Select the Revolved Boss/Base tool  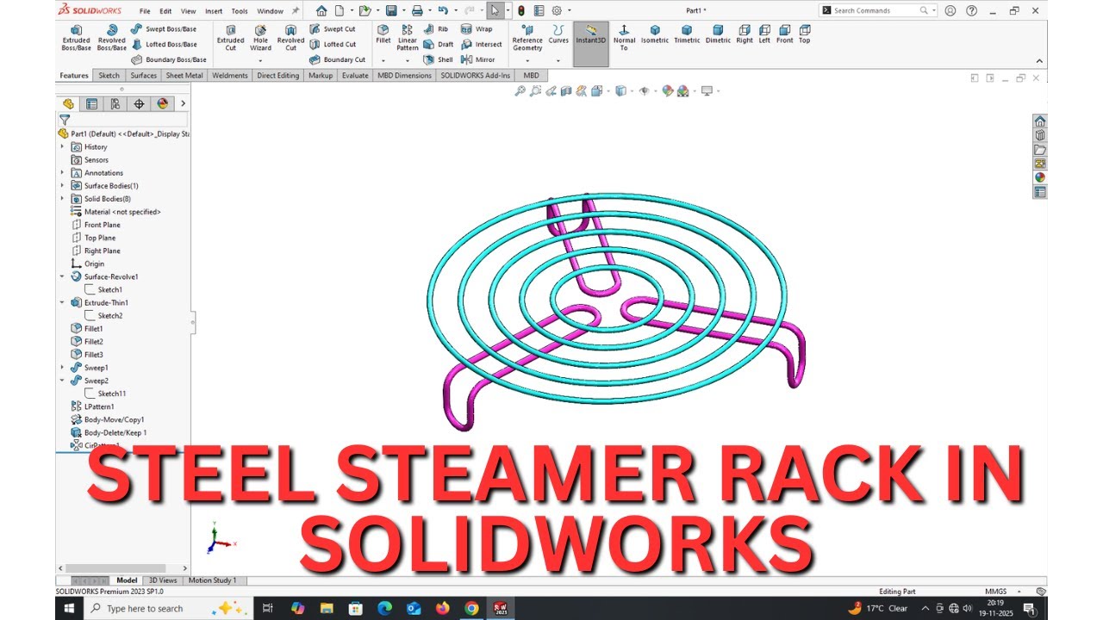coord(111,38)
